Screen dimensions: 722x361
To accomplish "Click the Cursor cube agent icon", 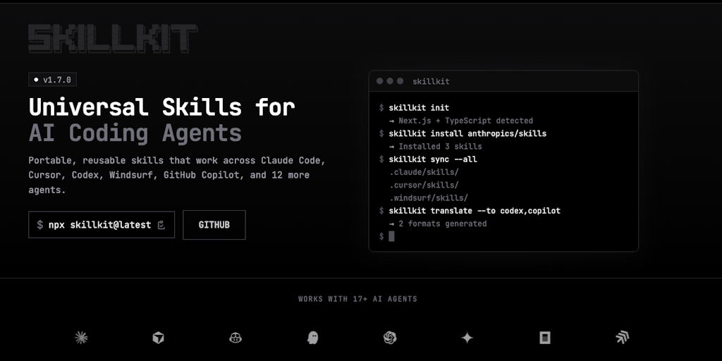I will coord(159,338).
